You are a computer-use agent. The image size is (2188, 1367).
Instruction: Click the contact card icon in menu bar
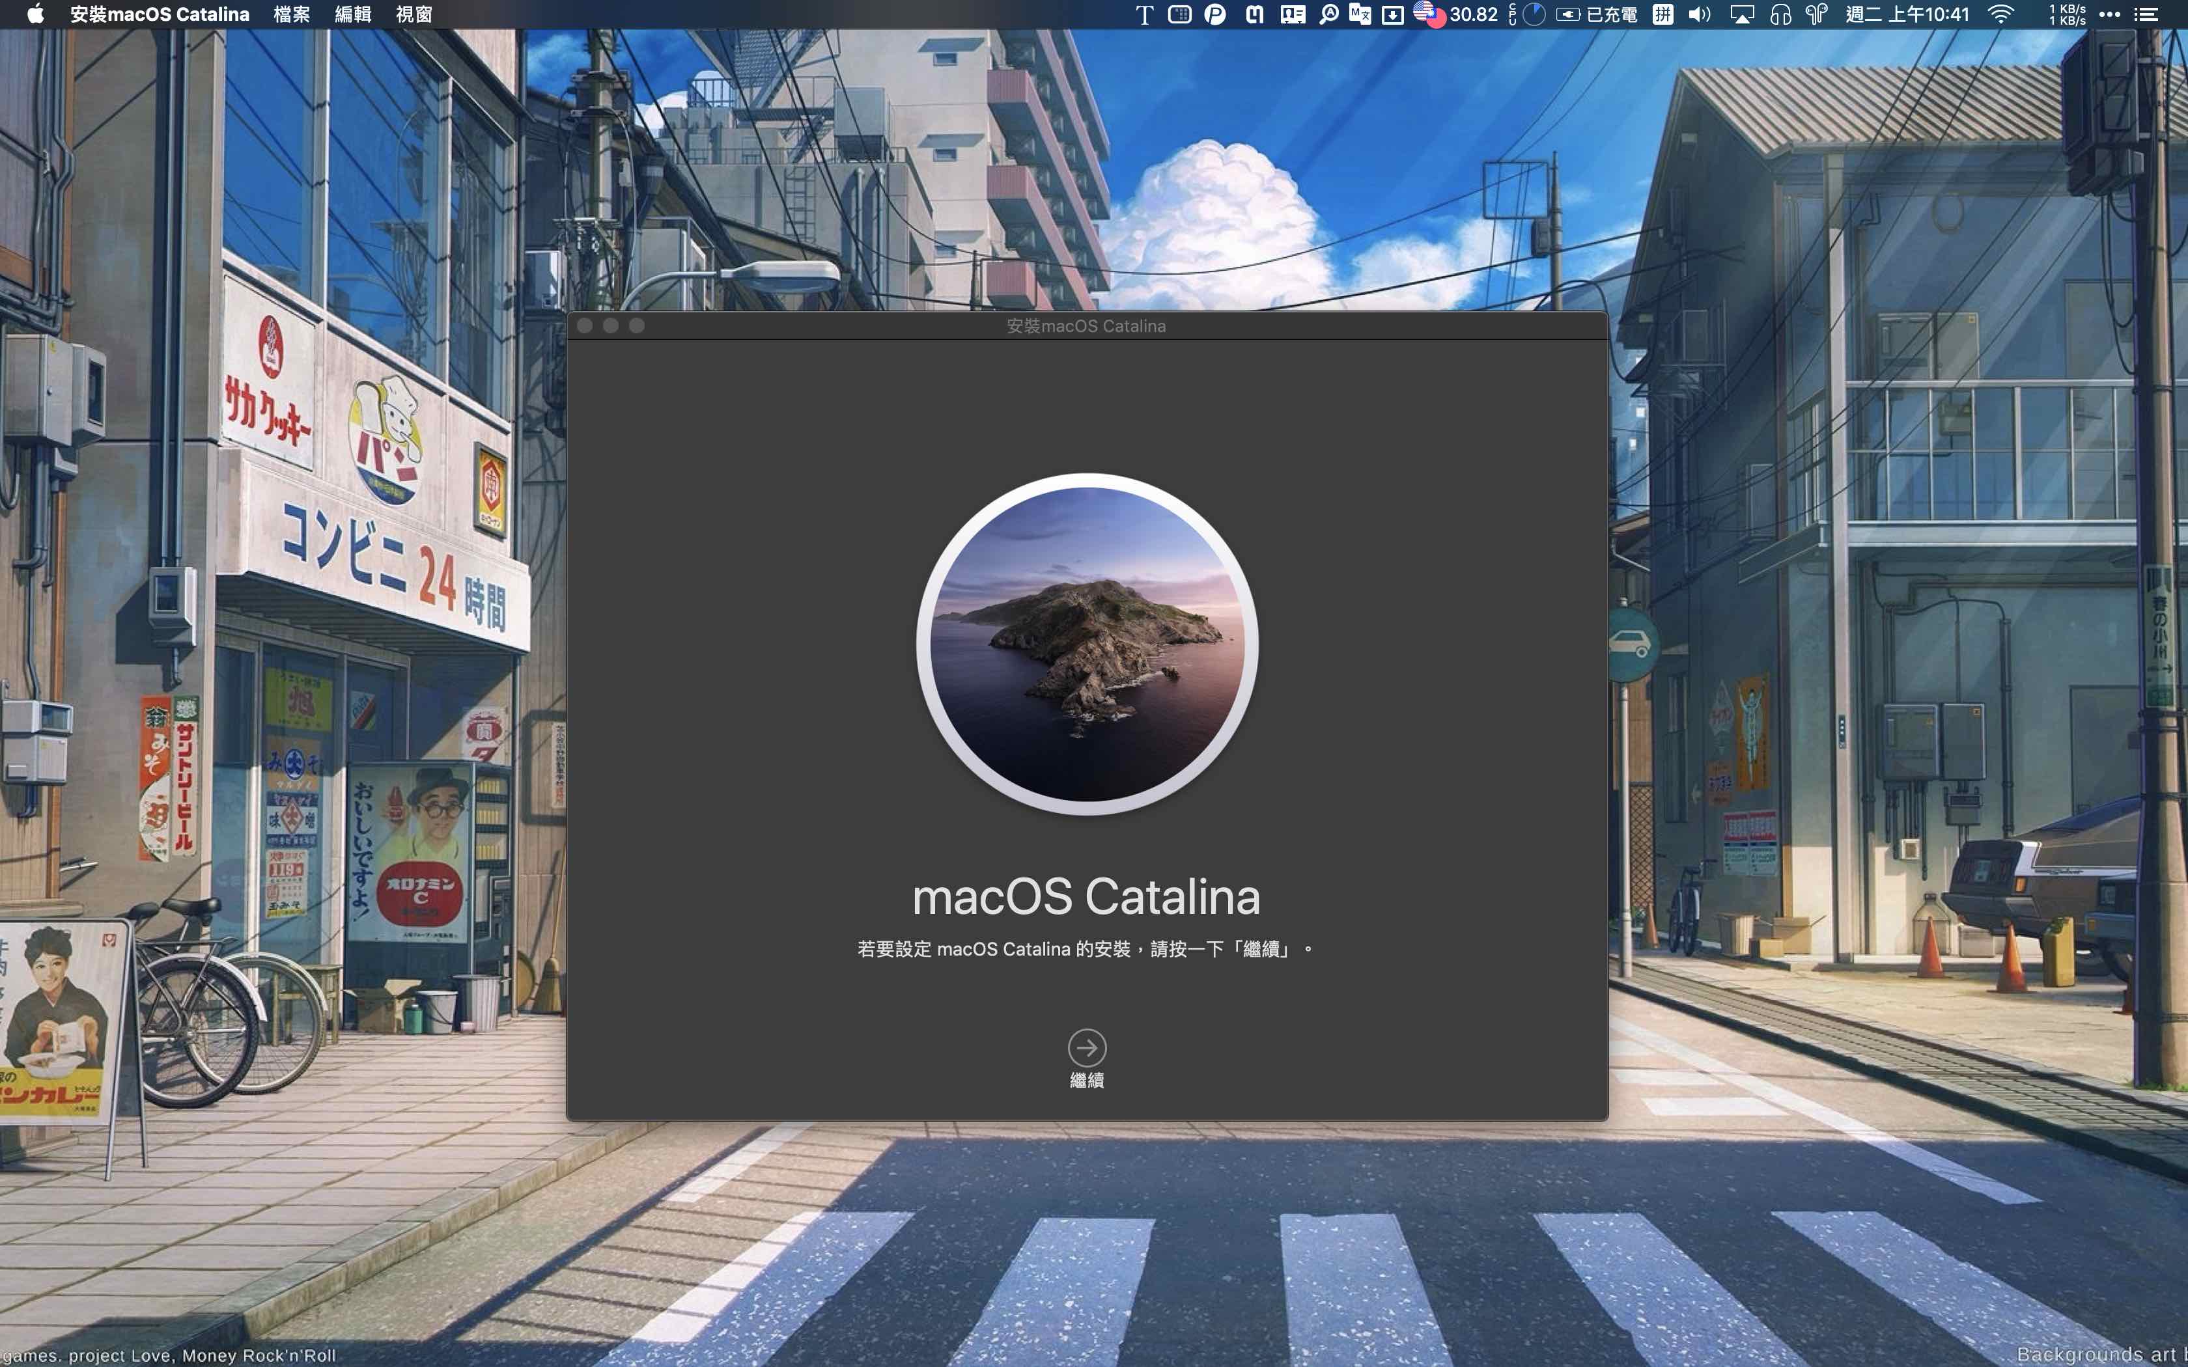(1293, 14)
